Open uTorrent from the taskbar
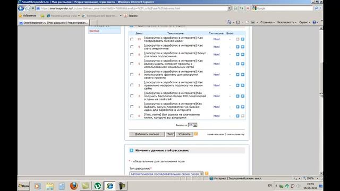Viewport: 340px width, 191px height. click(x=98, y=186)
